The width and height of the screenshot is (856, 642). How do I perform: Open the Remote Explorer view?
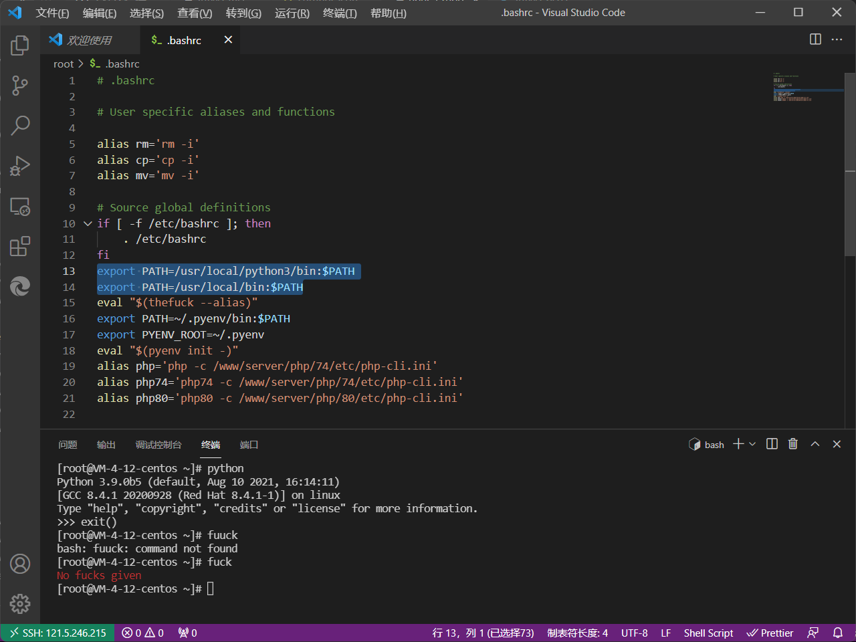[20, 206]
